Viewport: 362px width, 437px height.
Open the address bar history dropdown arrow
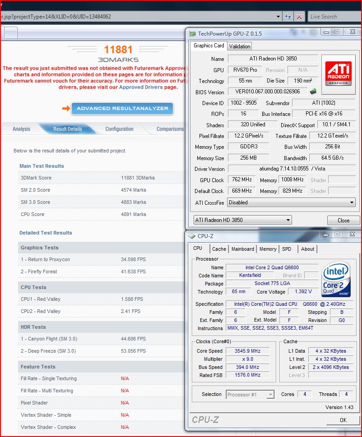[278, 16]
